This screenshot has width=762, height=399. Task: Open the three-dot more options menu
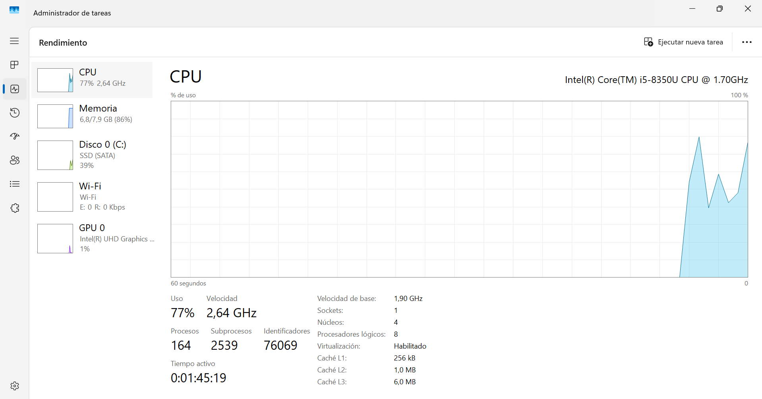747,42
